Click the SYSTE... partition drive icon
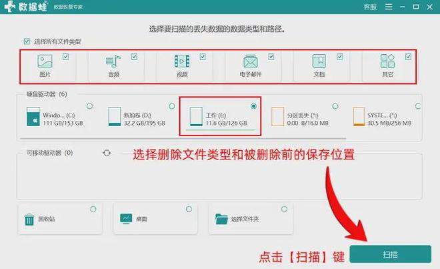The width and height of the screenshot is (440, 269). (x=359, y=116)
